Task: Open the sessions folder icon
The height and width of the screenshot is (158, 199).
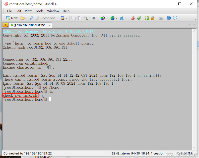Action: (23, 18)
